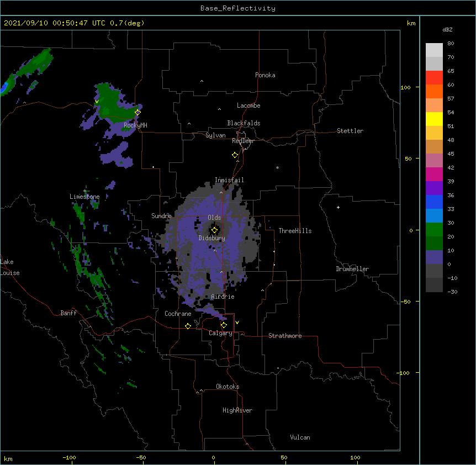This screenshot has width=476, height=465.
Task: Click the Strathmore city label
Action: tap(285, 336)
